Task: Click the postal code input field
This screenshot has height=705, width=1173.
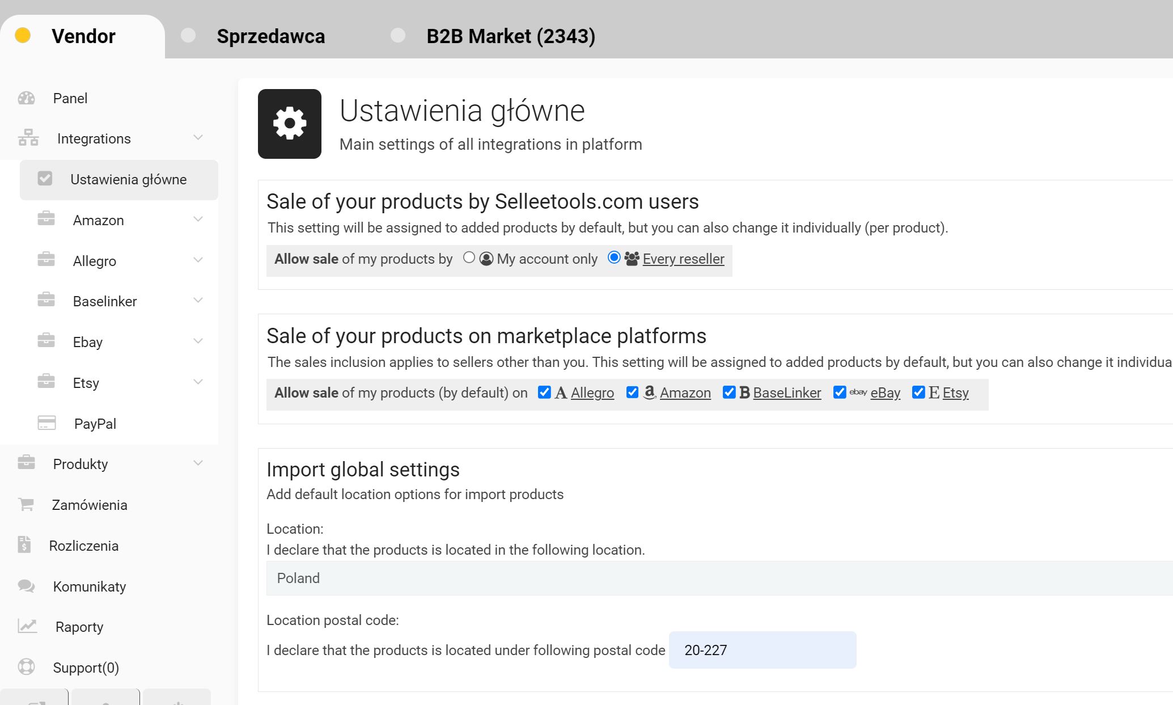Action: (762, 650)
